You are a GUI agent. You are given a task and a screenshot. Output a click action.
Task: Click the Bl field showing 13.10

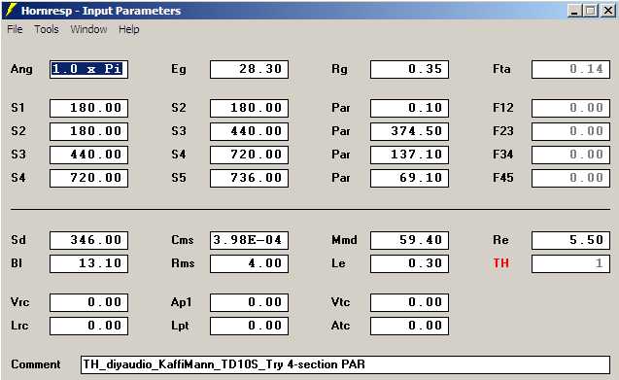(x=88, y=264)
